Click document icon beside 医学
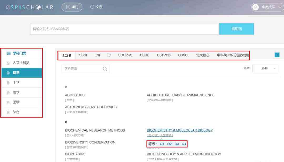284x162 pixels. 8,102
